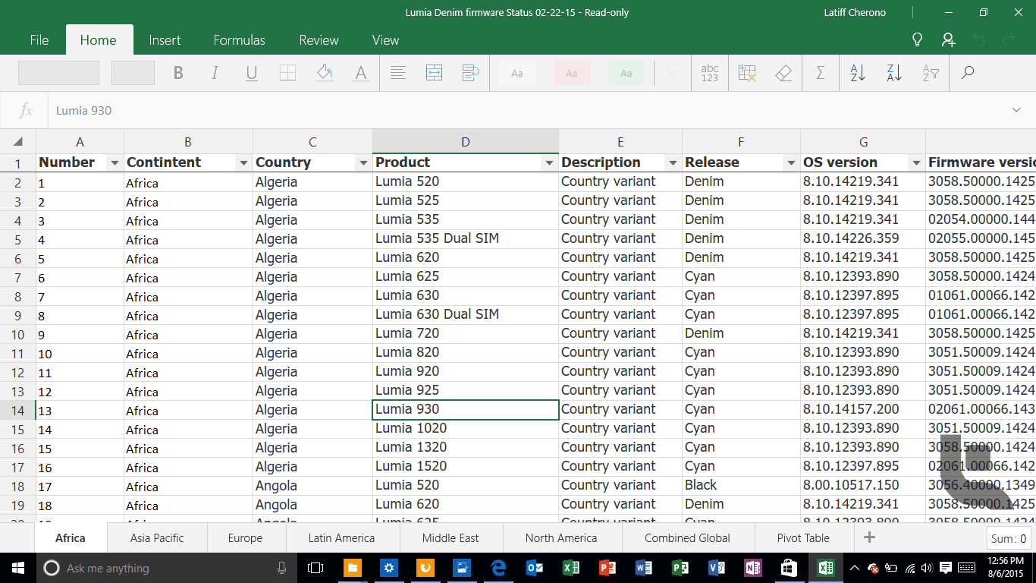Launch OneNote from the taskbar
This screenshot has height=583, width=1036.
(x=753, y=568)
